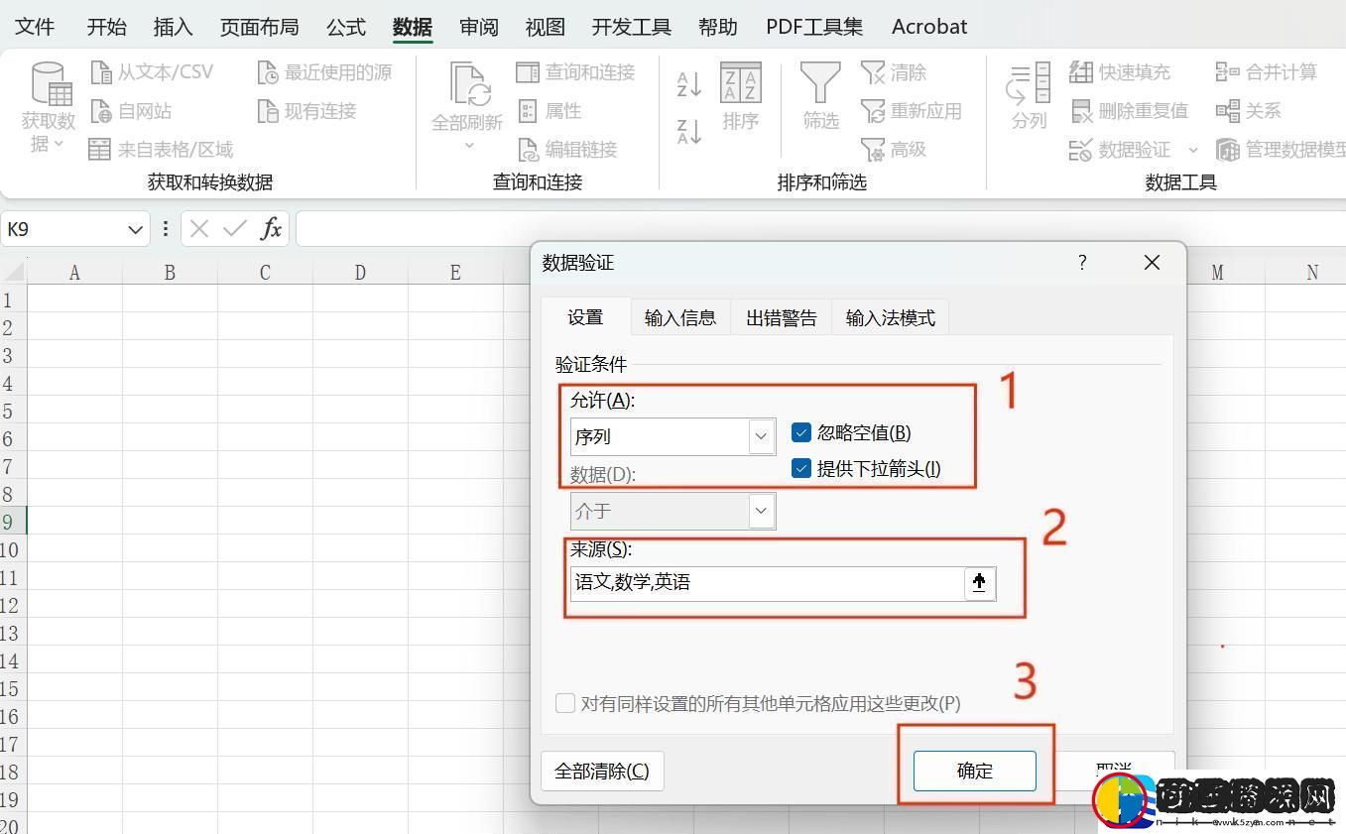Click the 编辑链接 icon
Viewport: 1346px width, 834px height.
click(x=528, y=150)
